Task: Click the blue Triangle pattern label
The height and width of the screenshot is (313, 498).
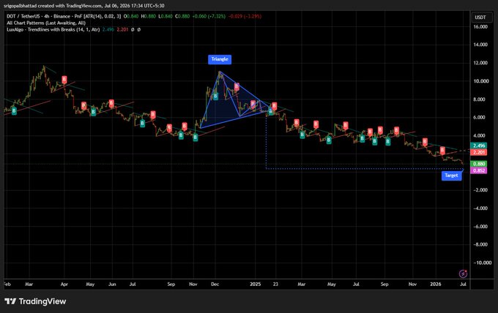Action: point(220,59)
